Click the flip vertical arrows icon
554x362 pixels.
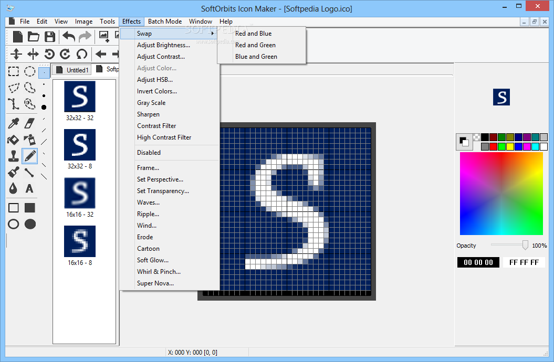coord(16,54)
